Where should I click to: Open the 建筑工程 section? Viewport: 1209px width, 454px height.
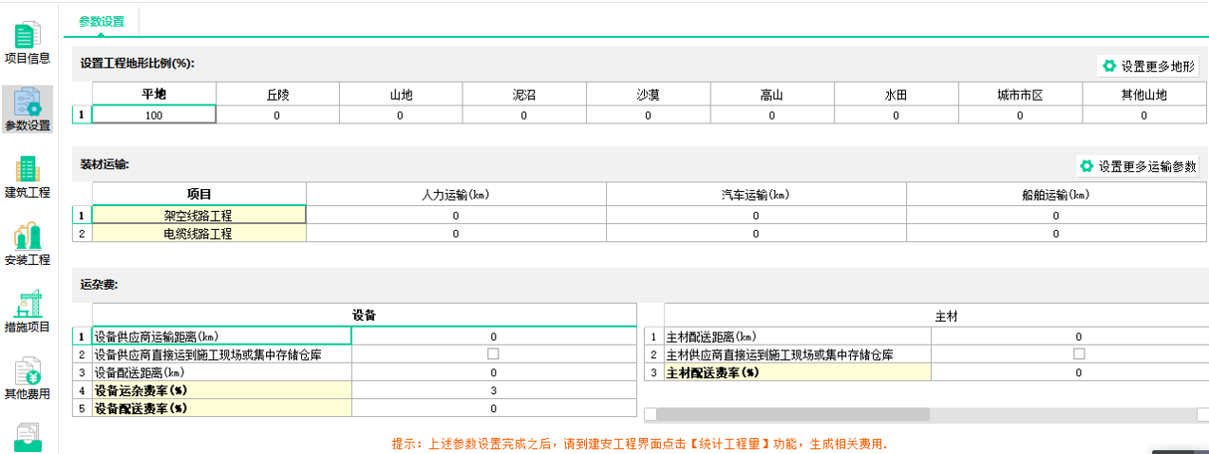(x=28, y=177)
